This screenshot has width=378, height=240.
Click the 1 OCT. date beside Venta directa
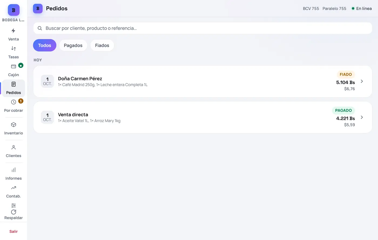point(47,117)
